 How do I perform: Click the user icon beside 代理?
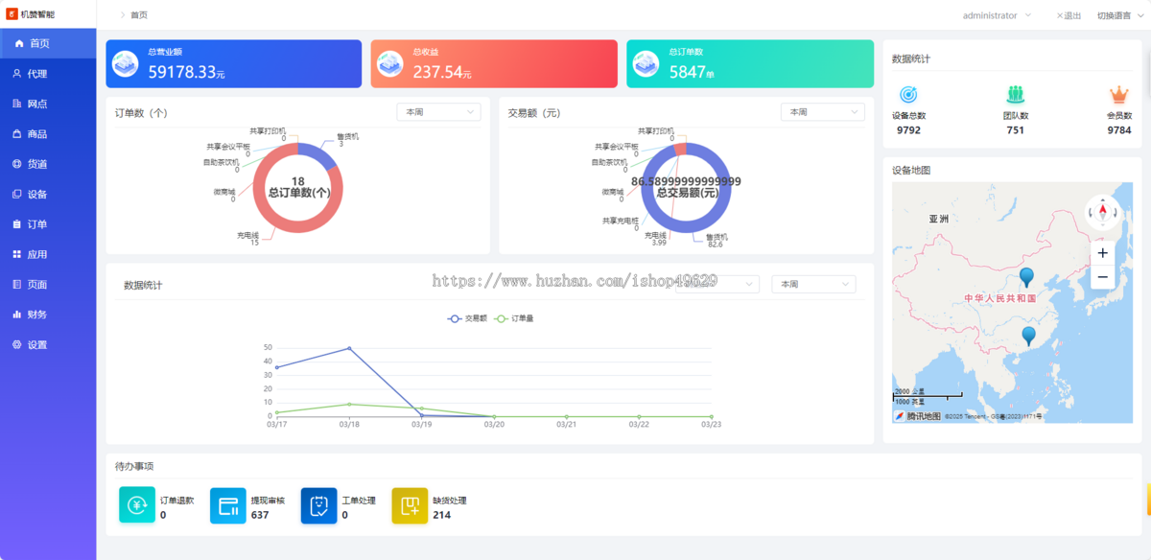[x=17, y=74]
